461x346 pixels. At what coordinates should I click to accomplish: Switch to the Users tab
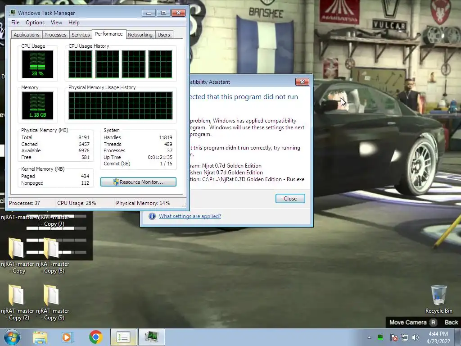tap(164, 35)
